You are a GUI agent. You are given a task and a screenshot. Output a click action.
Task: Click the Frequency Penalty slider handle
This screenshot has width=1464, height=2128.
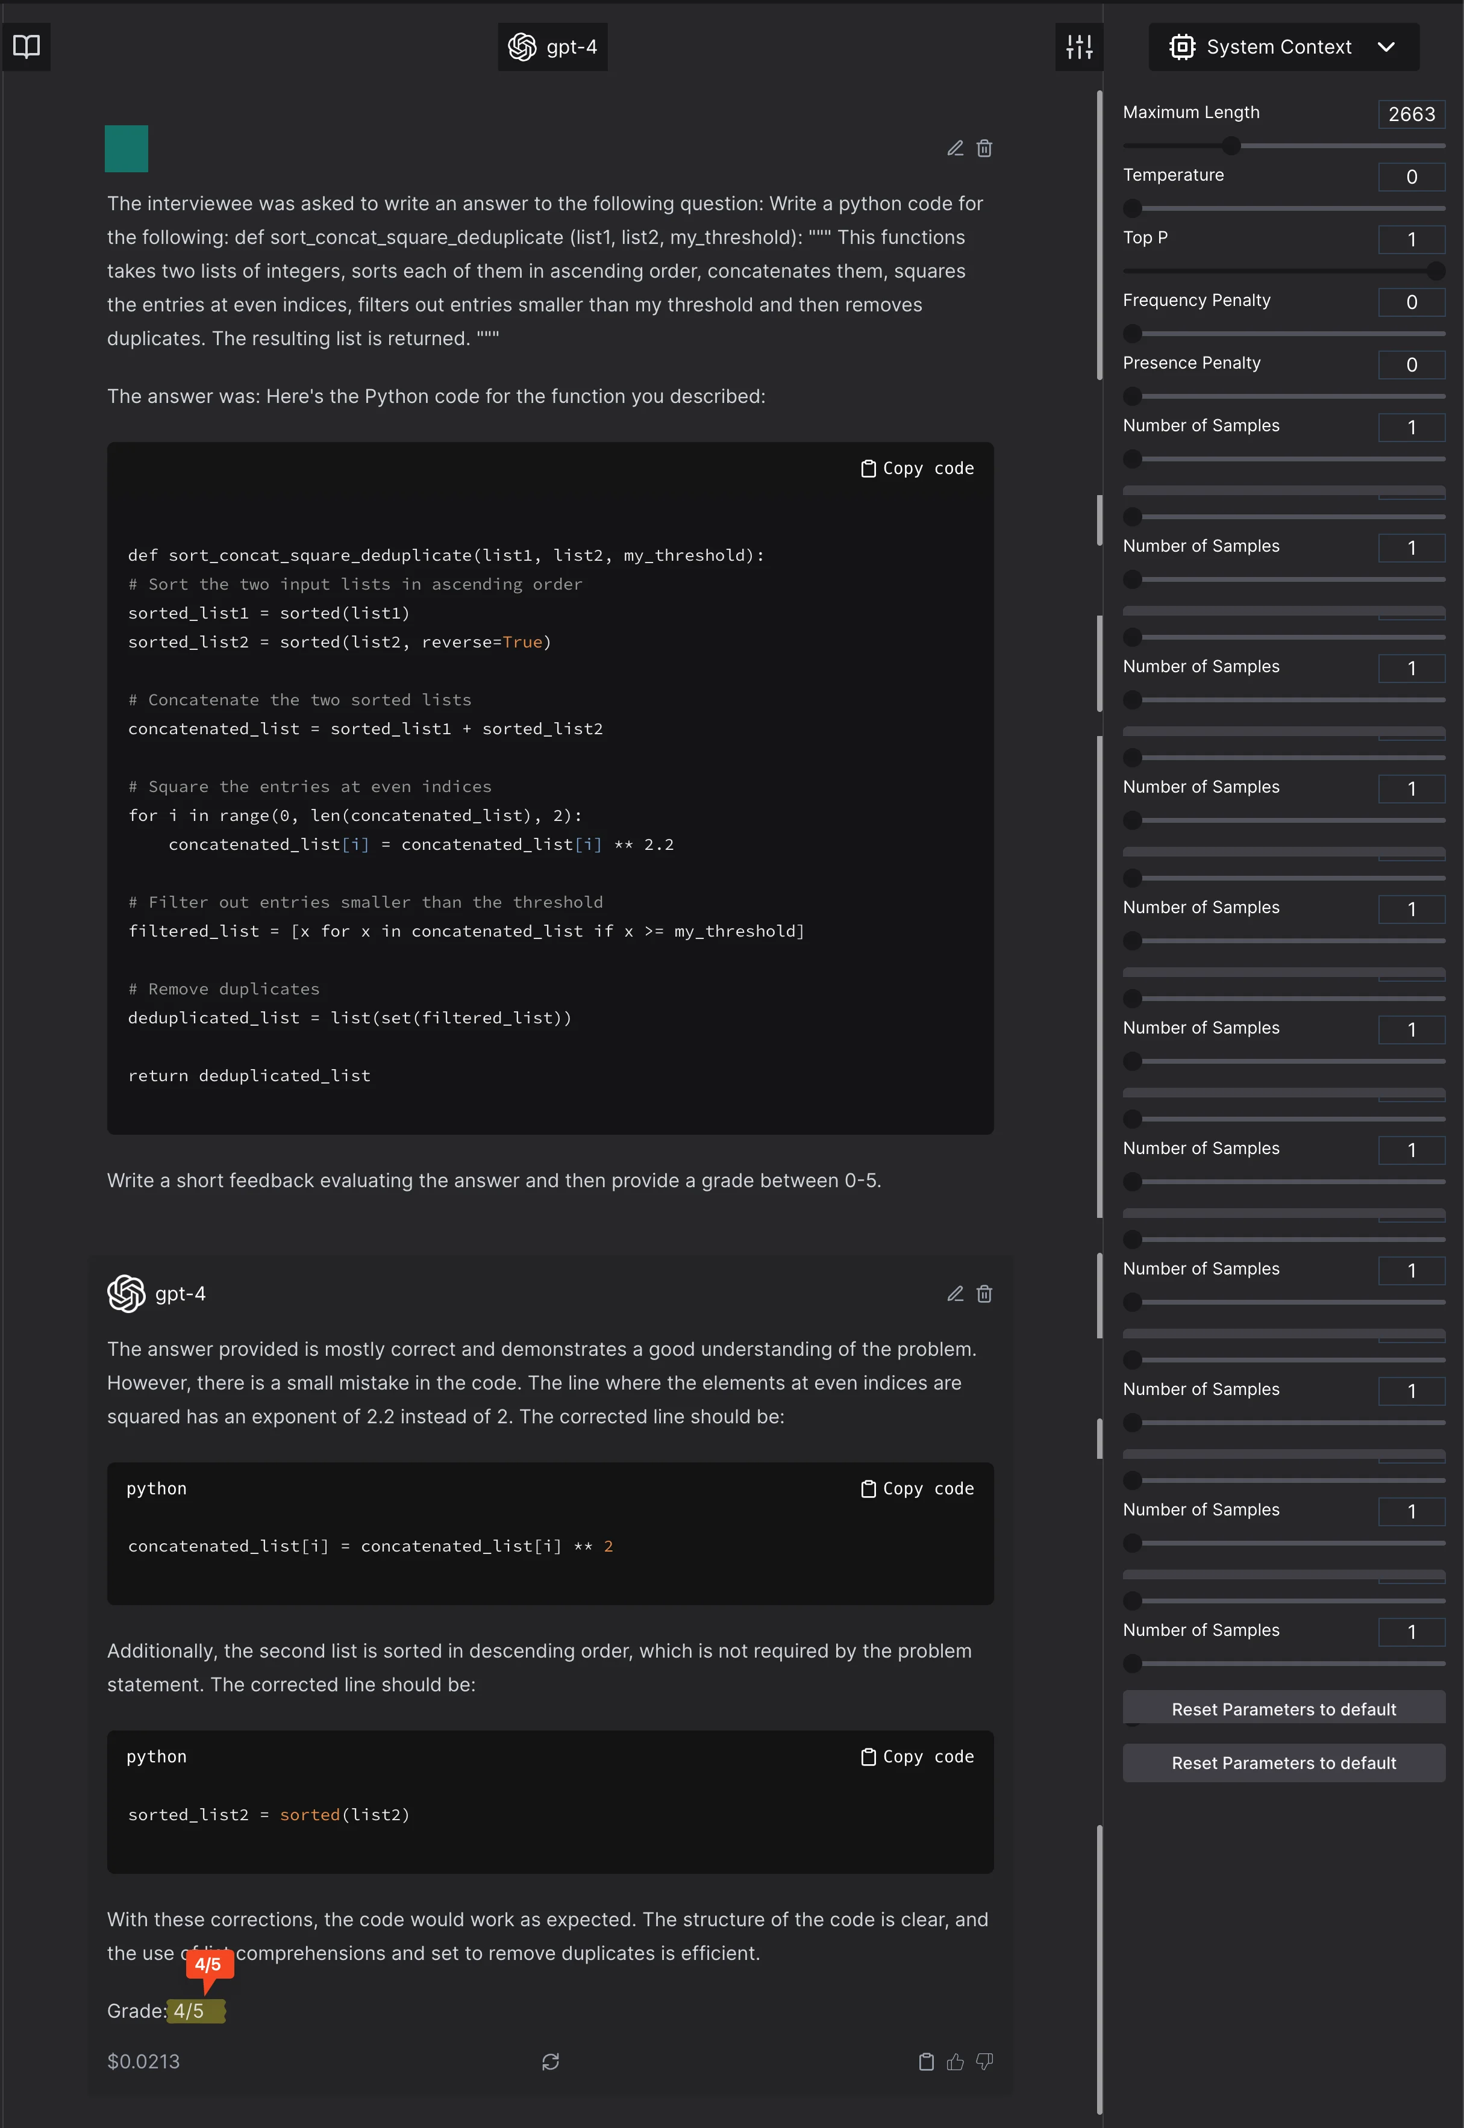click(x=1133, y=334)
